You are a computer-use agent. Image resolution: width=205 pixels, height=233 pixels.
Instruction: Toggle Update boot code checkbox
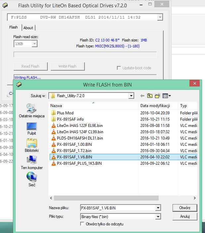click(119, 68)
